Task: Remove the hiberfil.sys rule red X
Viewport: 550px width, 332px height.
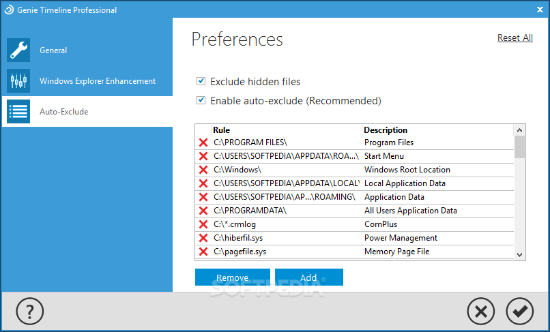Action: [203, 238]
